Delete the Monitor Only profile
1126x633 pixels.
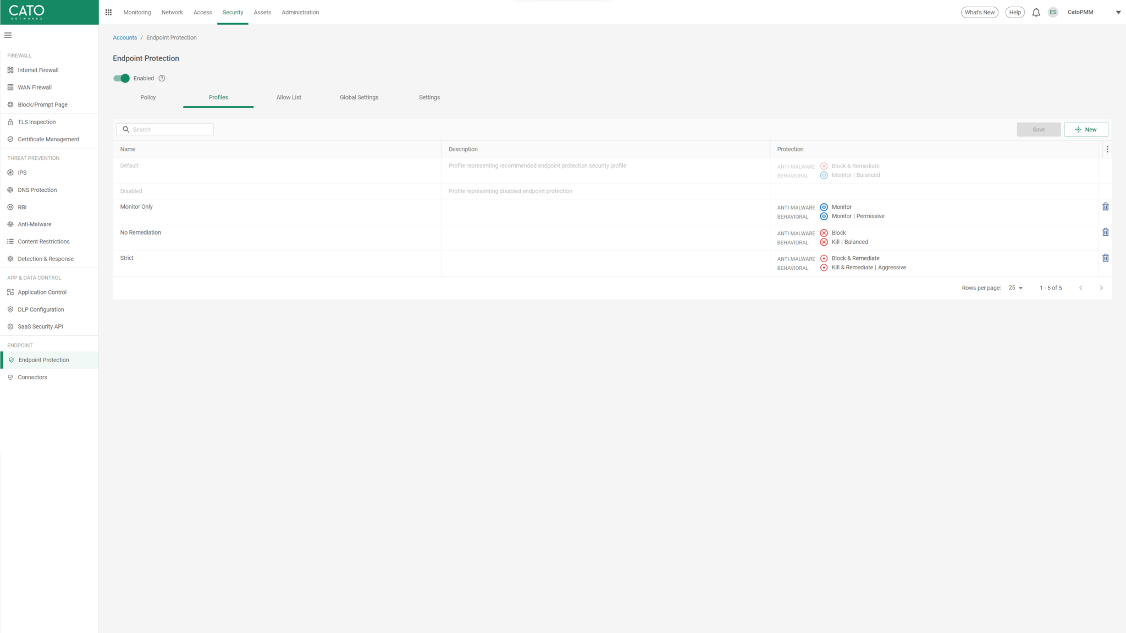1105,207
